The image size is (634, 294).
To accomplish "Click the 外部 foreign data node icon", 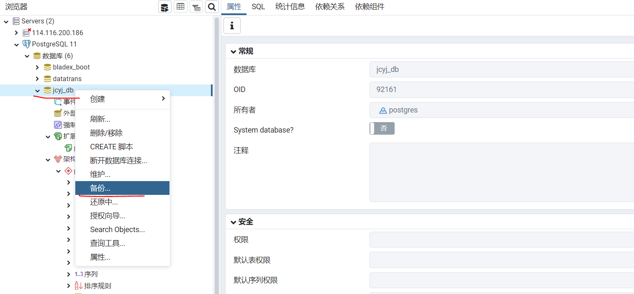I will coord(58,113).
